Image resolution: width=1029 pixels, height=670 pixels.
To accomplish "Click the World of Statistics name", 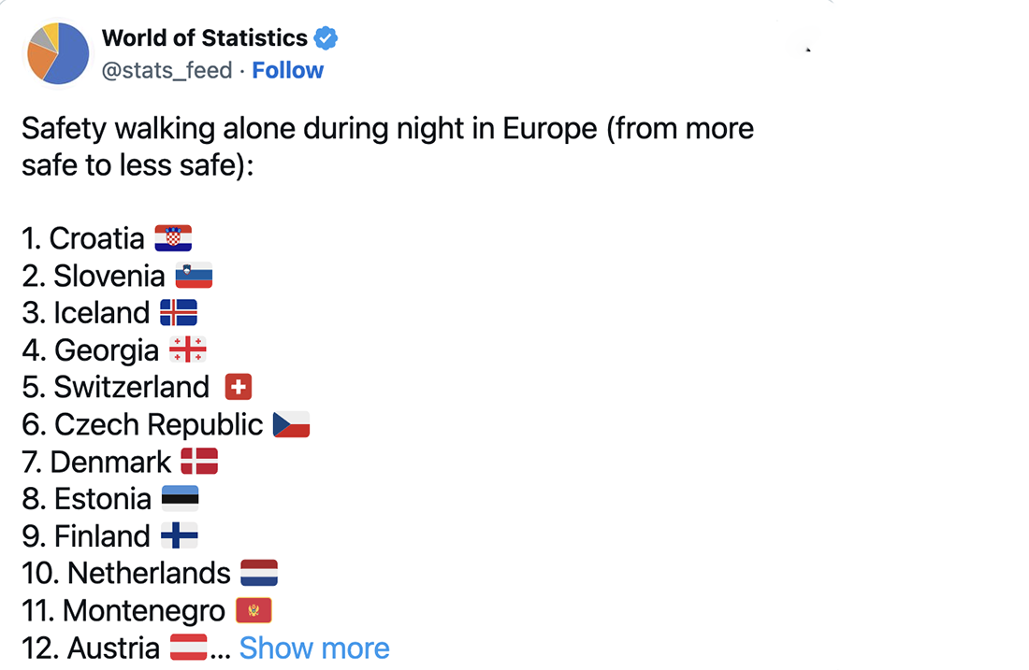I will [x=205, y=38].
